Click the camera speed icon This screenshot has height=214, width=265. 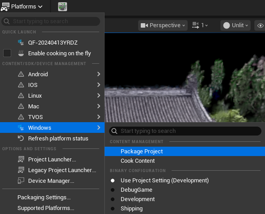click(196, 25)
